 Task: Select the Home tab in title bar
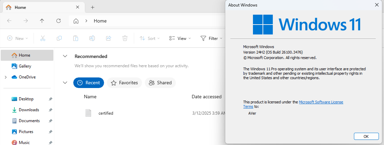pos(43,7)
